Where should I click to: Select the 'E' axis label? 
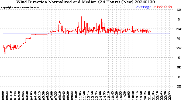(179, 77)
